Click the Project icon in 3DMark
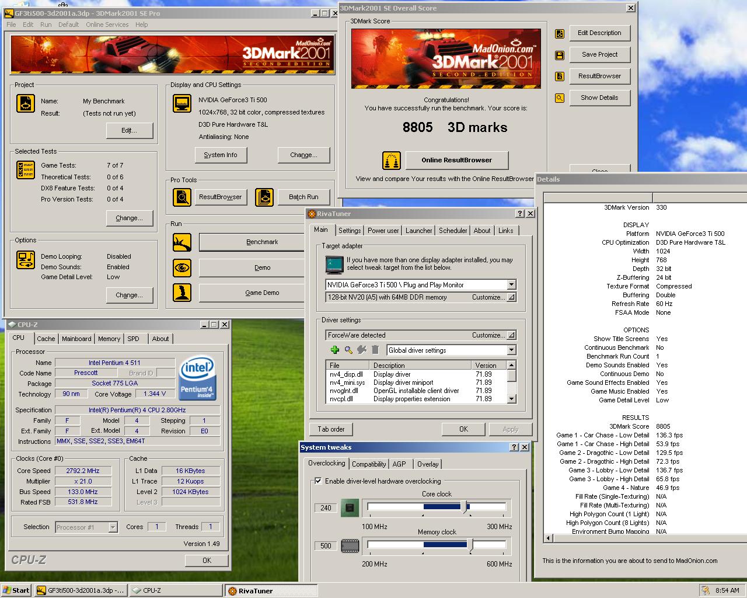This screenshot has width=747, height=598. 26,103
